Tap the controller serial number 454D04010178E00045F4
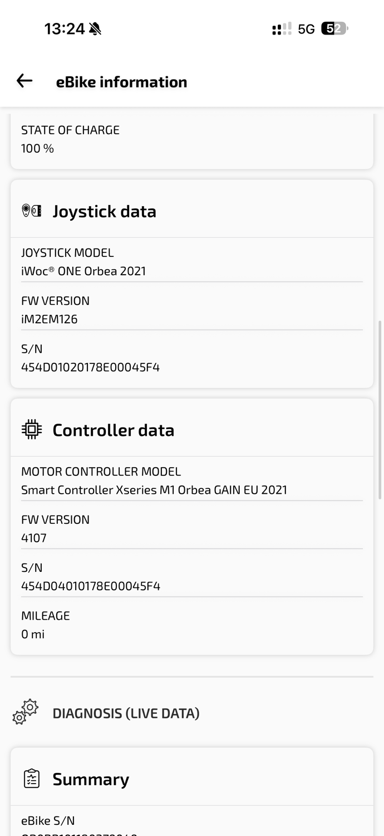 click(x=91, y=586)
